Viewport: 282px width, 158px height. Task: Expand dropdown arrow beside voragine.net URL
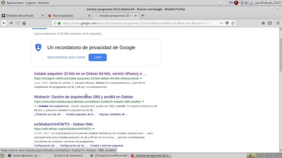(141, 78)
